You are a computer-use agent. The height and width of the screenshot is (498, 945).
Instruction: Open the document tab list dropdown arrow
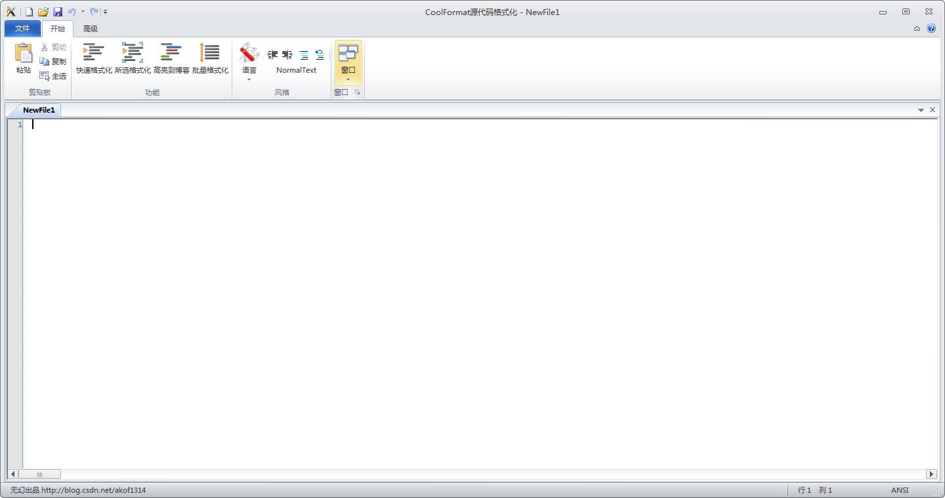pyautogui.click(x=921, y=110)
